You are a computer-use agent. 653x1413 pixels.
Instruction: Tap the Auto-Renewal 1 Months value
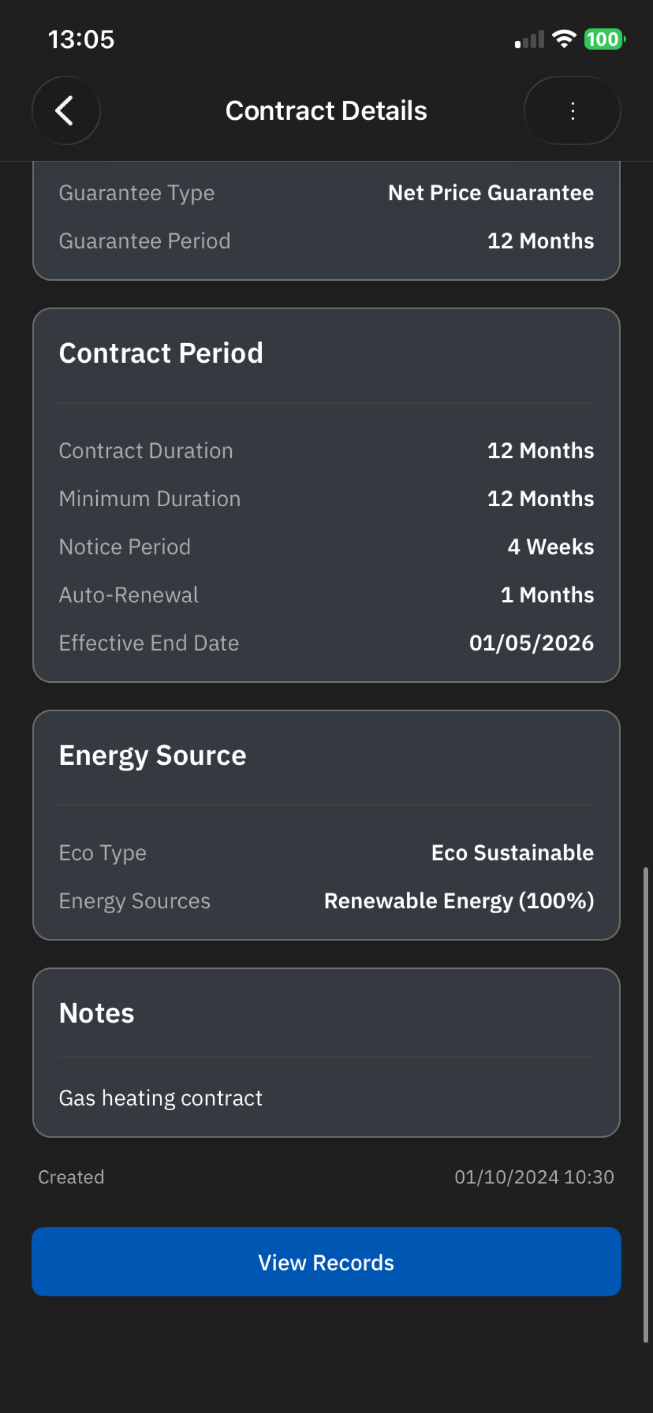tap(547, 595)
